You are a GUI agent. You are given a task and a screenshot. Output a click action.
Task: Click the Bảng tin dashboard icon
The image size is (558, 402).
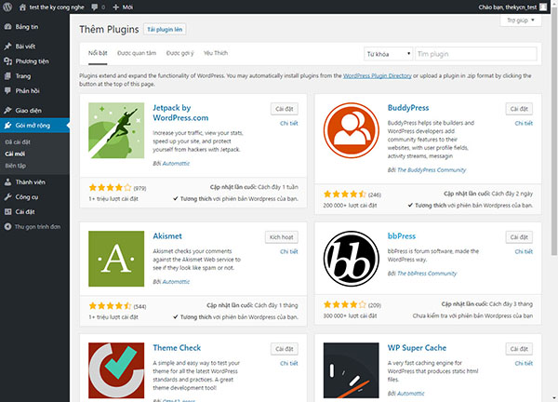7,27
